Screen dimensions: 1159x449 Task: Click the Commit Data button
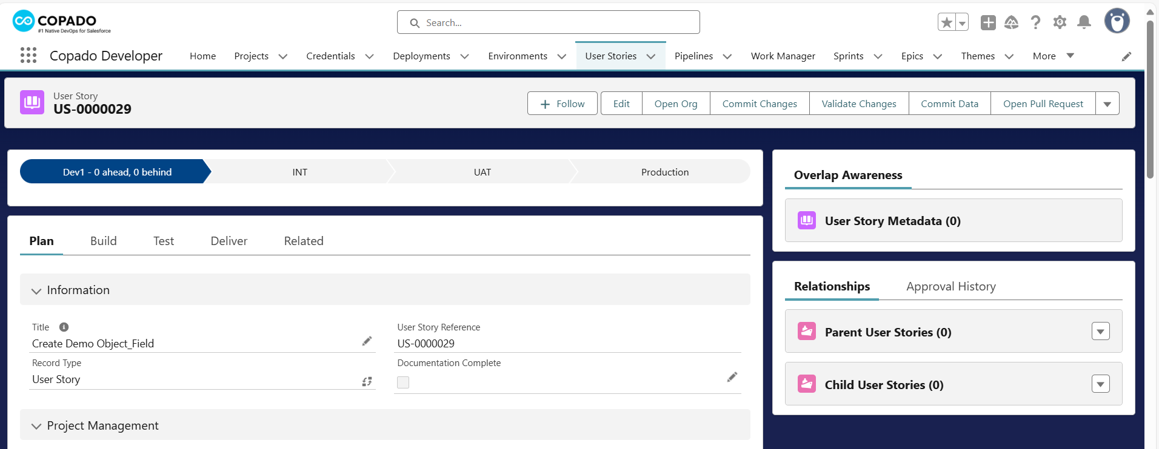pyautogui.click(x=950, y=103)
